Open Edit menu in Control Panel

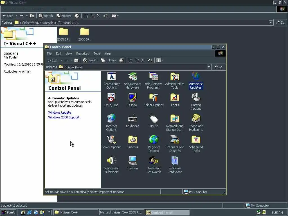click(x=58, y=53)
